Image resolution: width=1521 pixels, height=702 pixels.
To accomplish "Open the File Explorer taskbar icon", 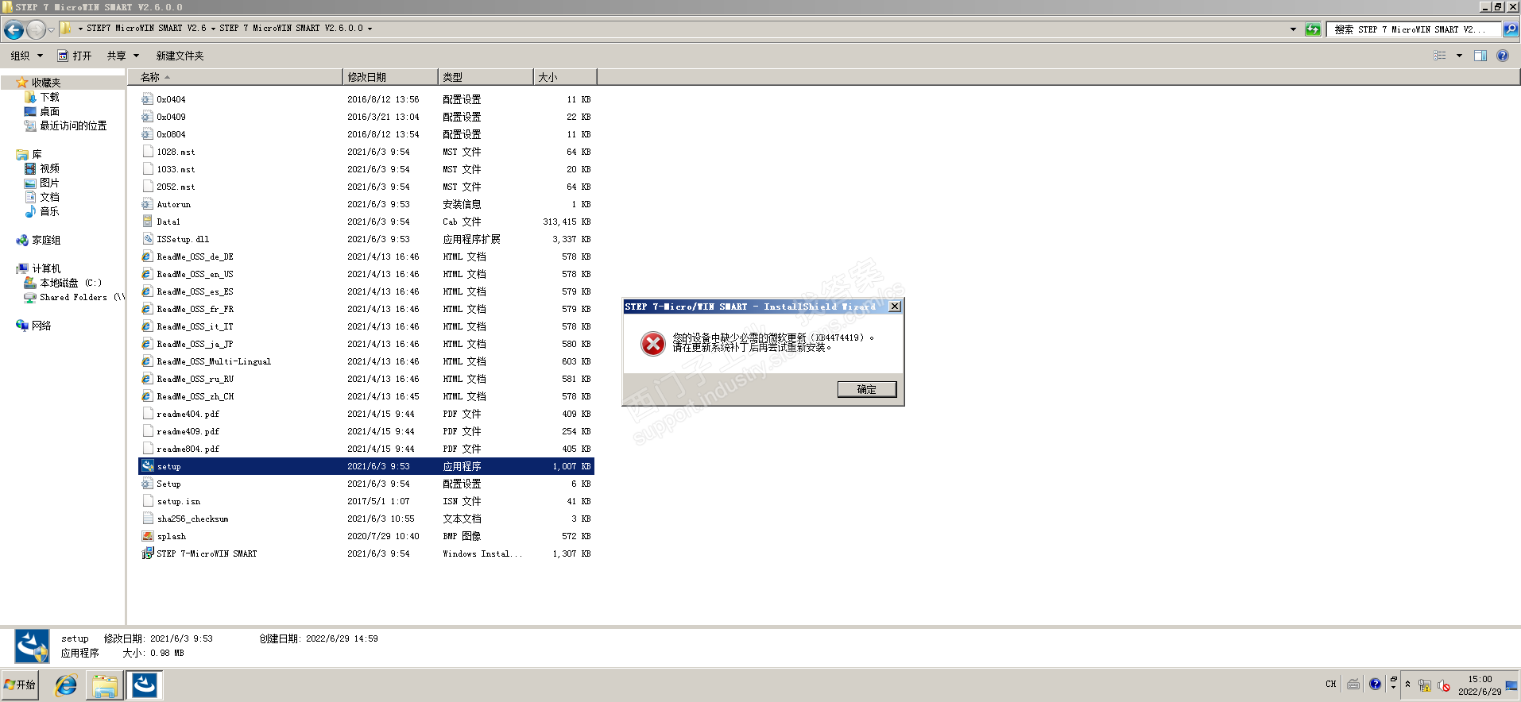I will (x=105, y=685).
